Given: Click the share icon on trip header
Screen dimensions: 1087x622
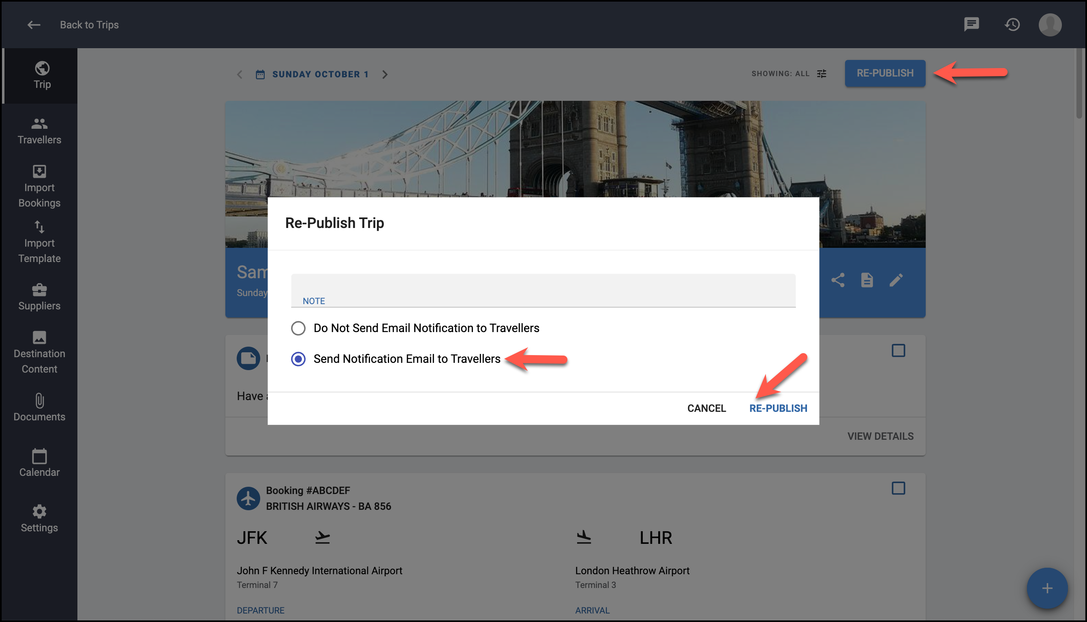Looking at the screenshot, I should coord(837,280).
